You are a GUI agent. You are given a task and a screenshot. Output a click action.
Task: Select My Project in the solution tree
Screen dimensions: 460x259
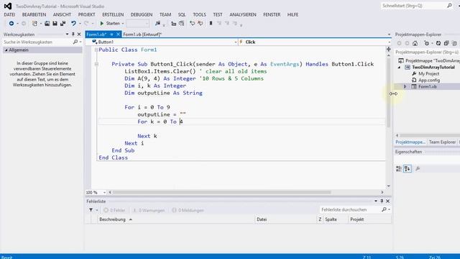(x=428, y=73)
